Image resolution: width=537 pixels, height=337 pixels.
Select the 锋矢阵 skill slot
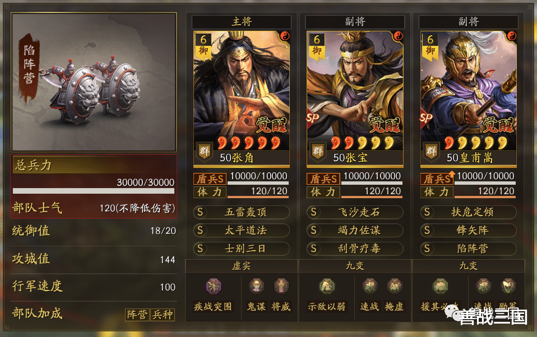(468, 230)
